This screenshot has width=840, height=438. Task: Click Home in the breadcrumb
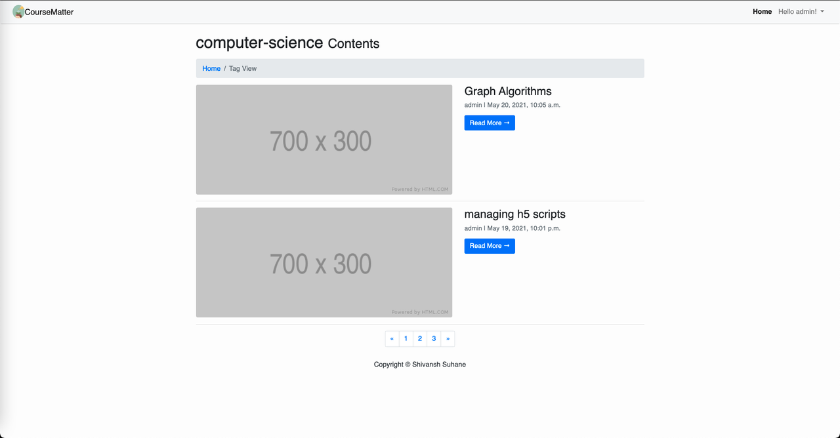pos(211,68)
